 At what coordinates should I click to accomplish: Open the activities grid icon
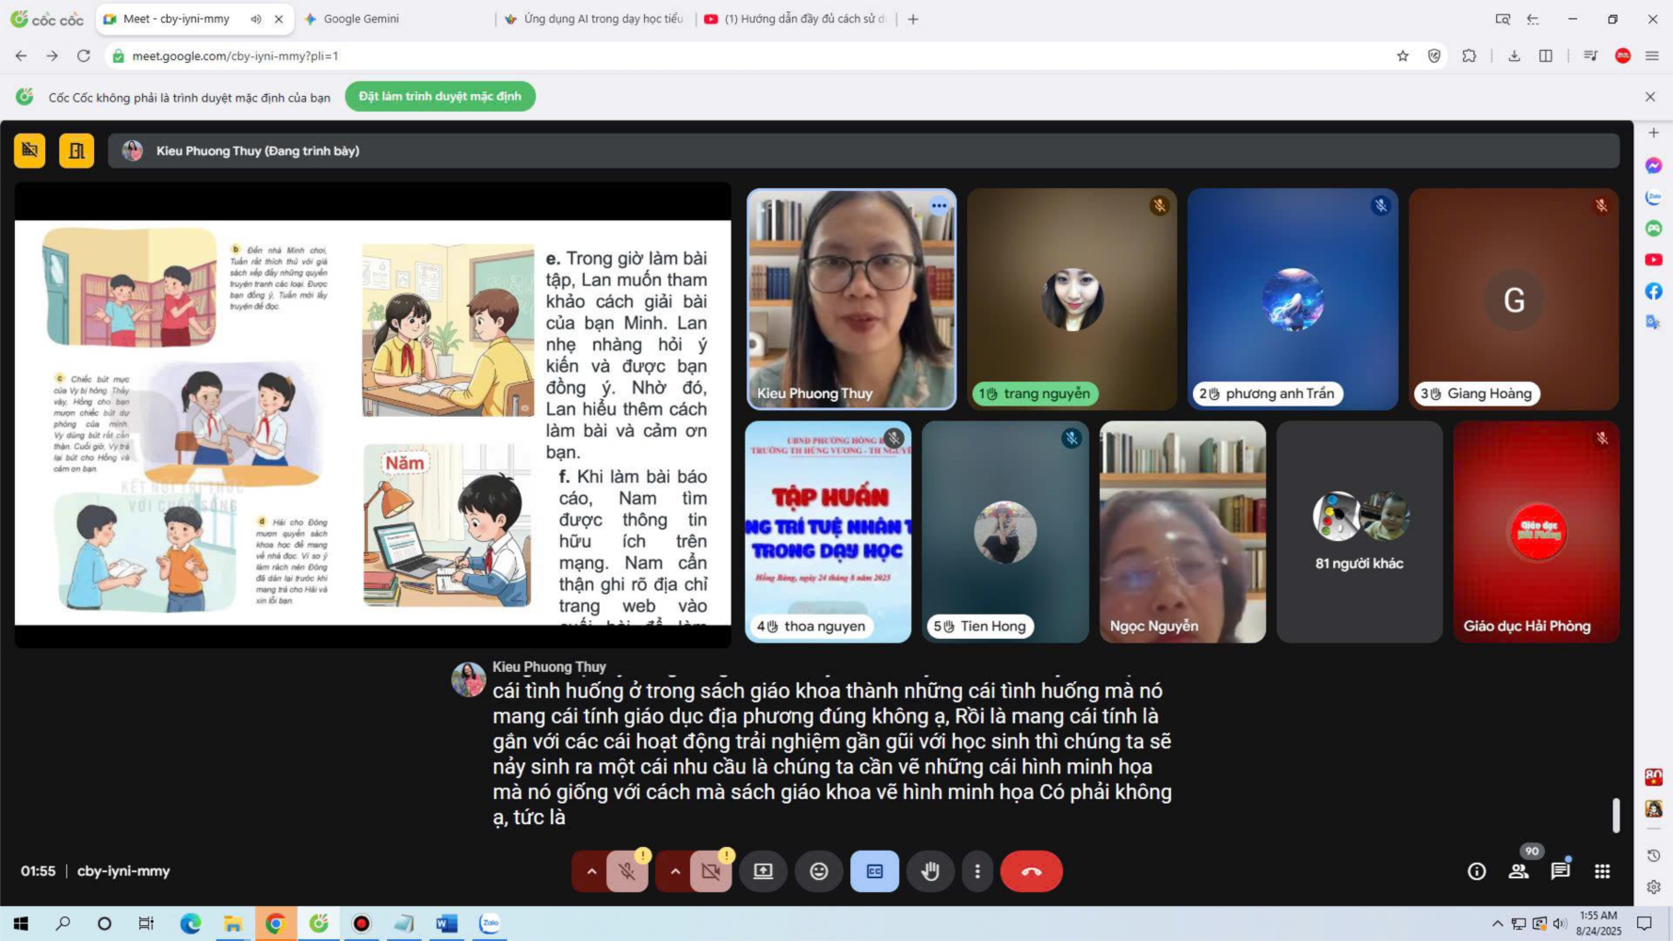click(x=1601, y=871)
